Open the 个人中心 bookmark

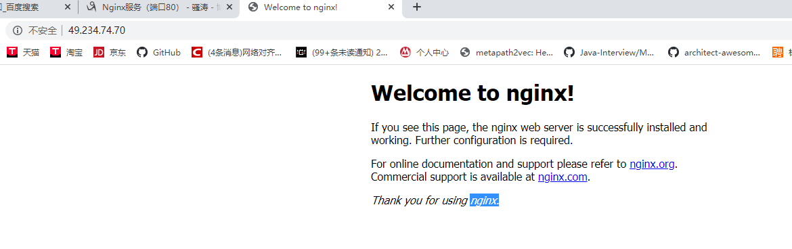[424, 52]
